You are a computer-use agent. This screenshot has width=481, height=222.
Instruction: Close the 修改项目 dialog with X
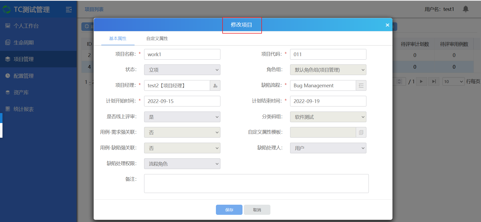click(x=387, y=25)
